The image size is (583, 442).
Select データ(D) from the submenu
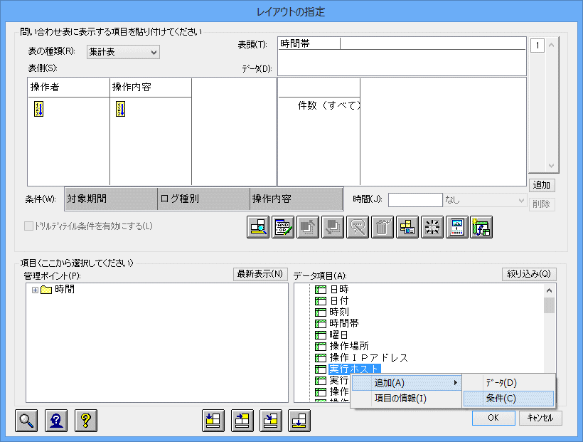click(x=501, y=383)
